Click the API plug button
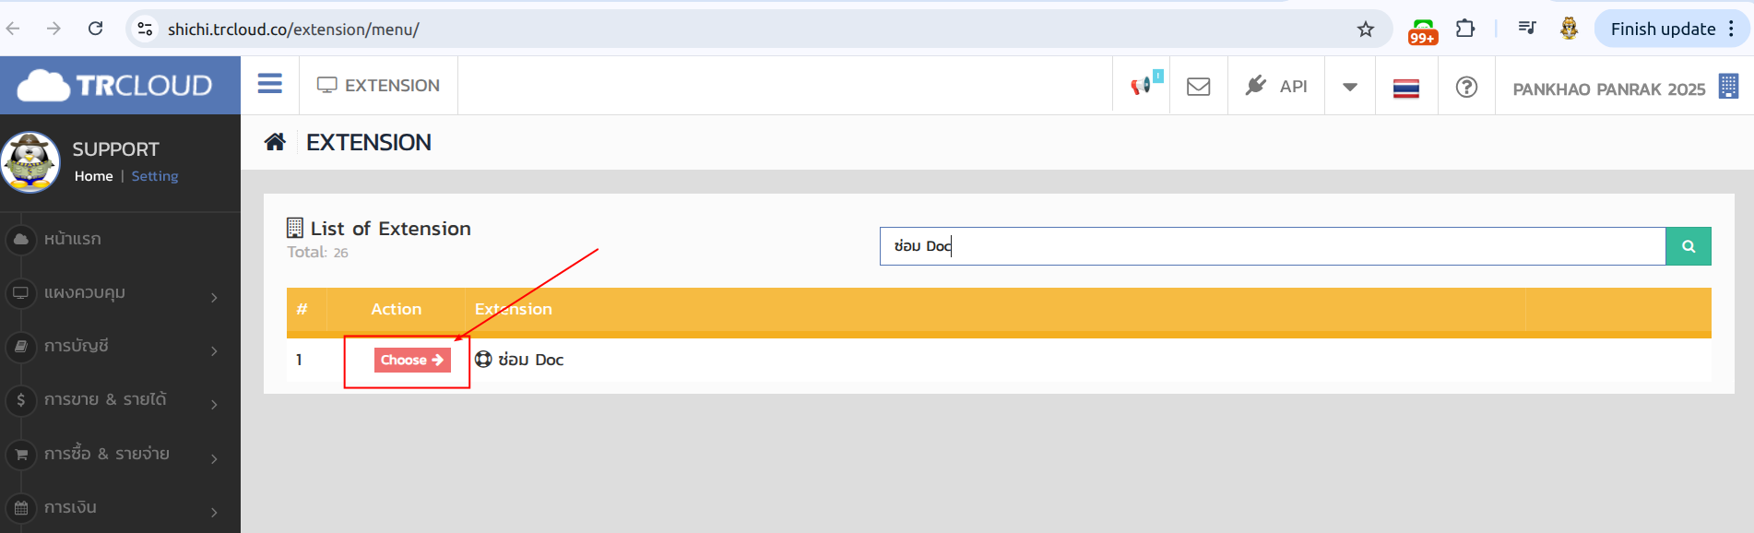This screenshot has width=1754, height=533. click(1275, 87)
